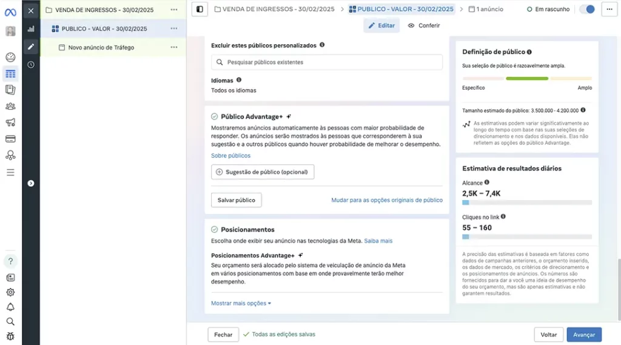Toggle the side panel layout button
This screenshot has width=621, height=345.
pos(200,9)
